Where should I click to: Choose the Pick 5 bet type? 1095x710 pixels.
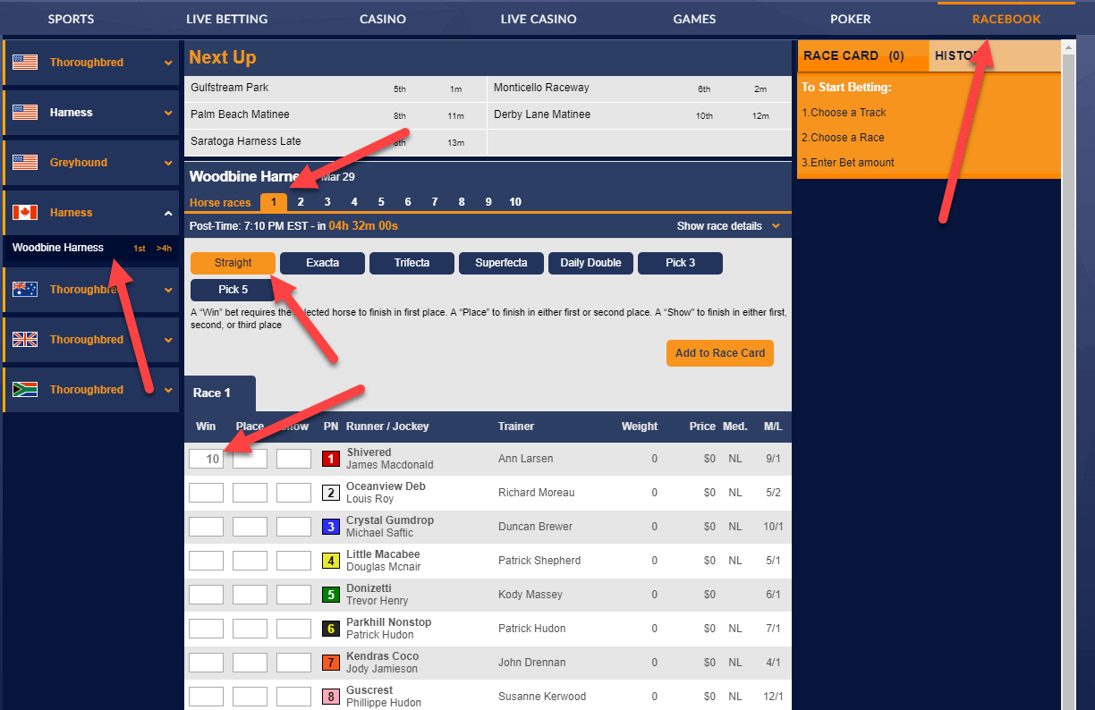pos(233,290)
